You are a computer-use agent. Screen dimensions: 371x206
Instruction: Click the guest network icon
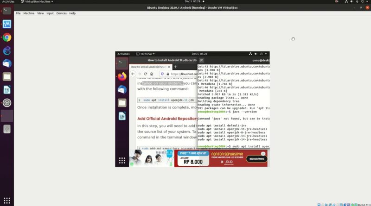[250, 54]
